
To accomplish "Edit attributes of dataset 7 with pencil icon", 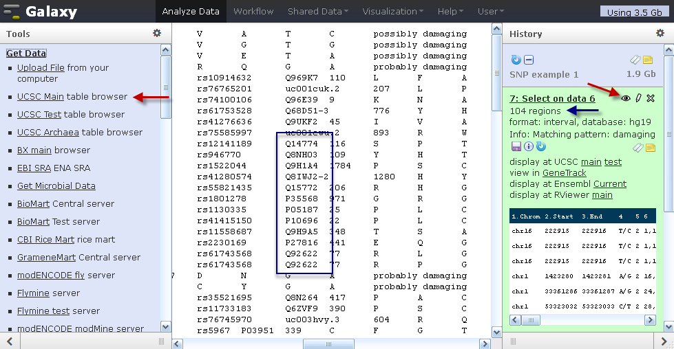I will click(638, 98).
